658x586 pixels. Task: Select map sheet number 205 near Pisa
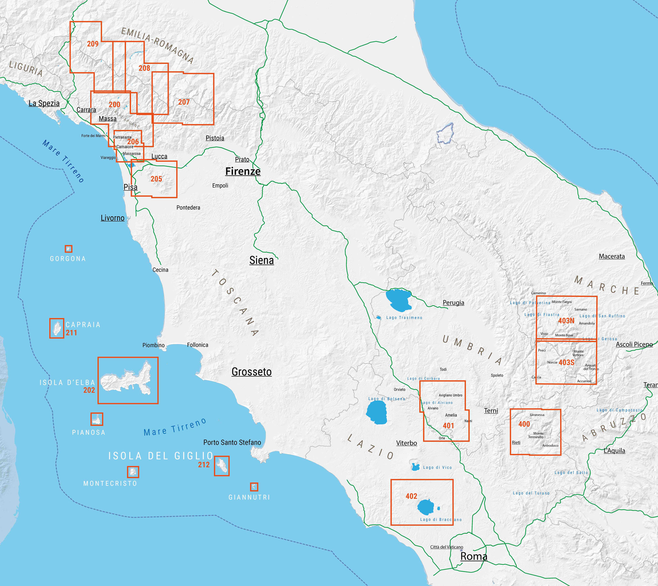point(156,179)
